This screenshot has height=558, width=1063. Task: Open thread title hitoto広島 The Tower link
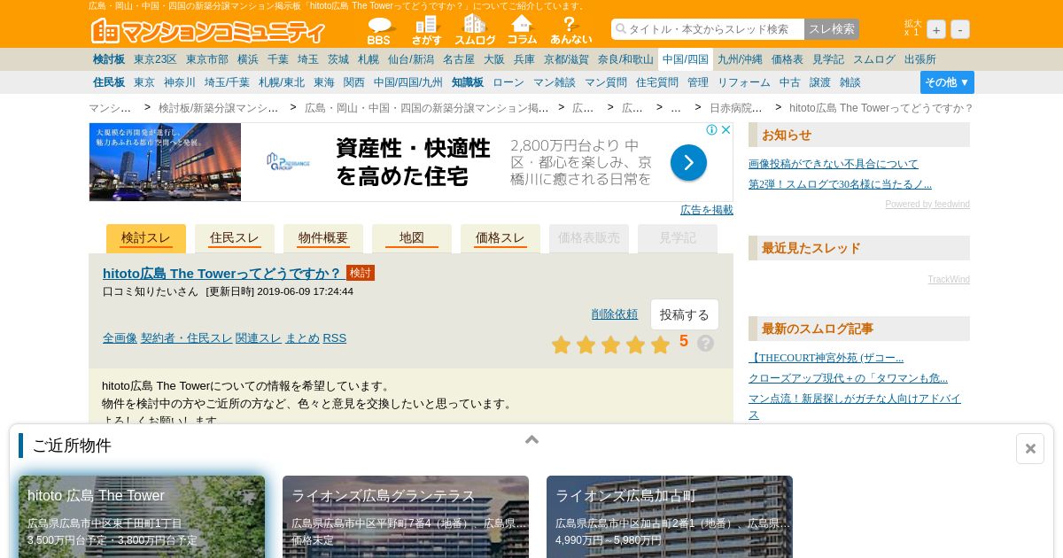[222, 273]
